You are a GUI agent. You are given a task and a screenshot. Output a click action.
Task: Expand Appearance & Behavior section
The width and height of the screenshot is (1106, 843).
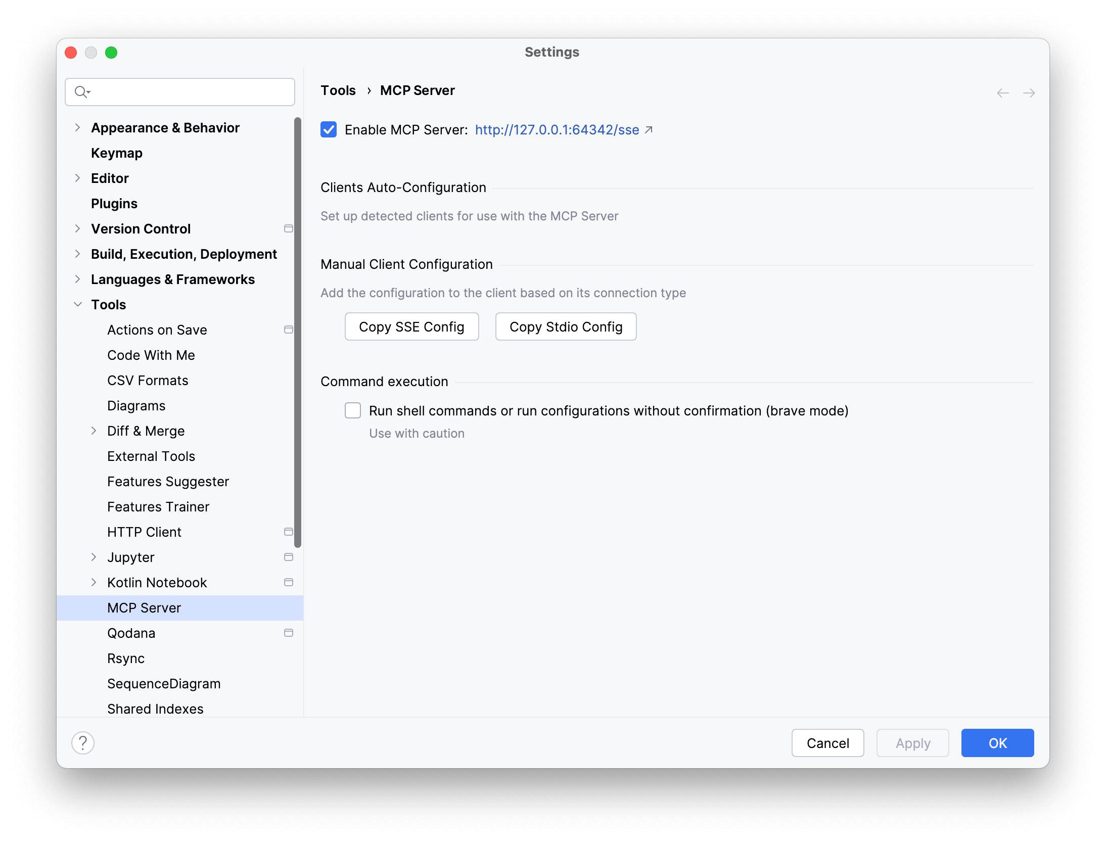click(x=77, y=127)
